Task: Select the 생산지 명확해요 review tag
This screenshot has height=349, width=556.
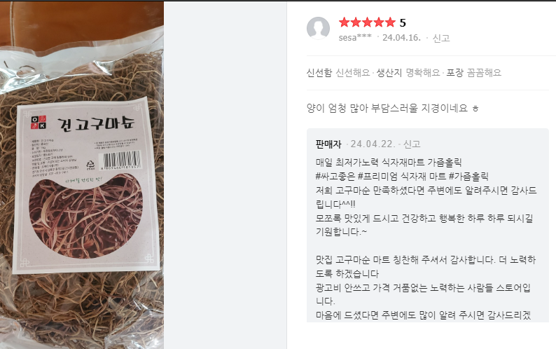Action: click(408, 72)
